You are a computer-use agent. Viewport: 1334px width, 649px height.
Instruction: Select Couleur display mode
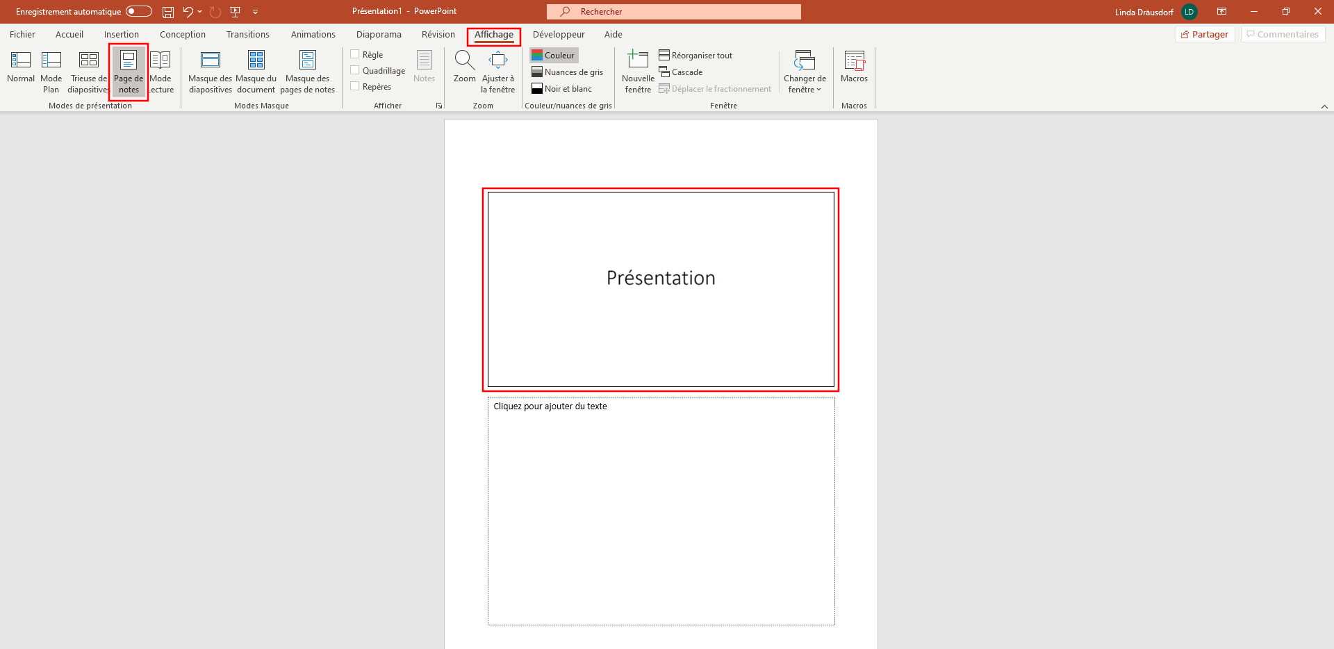(554, 55)
